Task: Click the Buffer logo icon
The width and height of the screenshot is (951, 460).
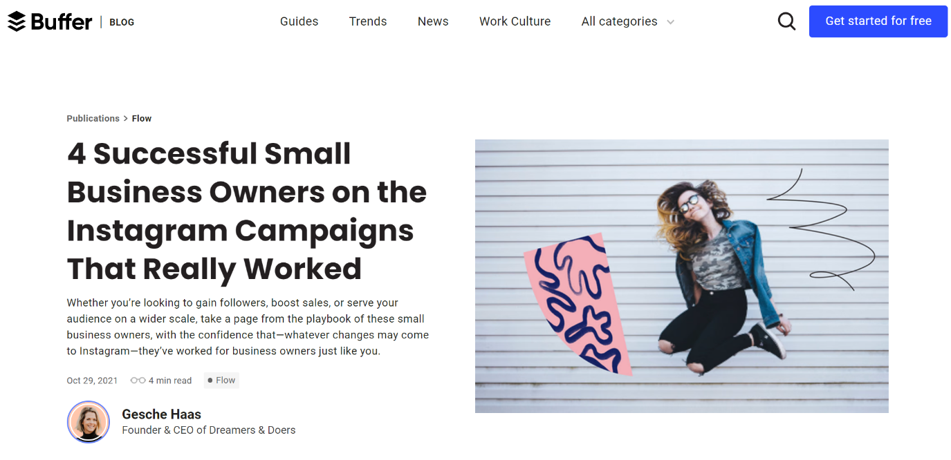Action: click(17, 21)
